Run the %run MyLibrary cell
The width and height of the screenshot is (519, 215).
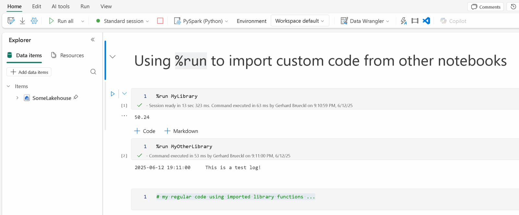pos(113,94)
